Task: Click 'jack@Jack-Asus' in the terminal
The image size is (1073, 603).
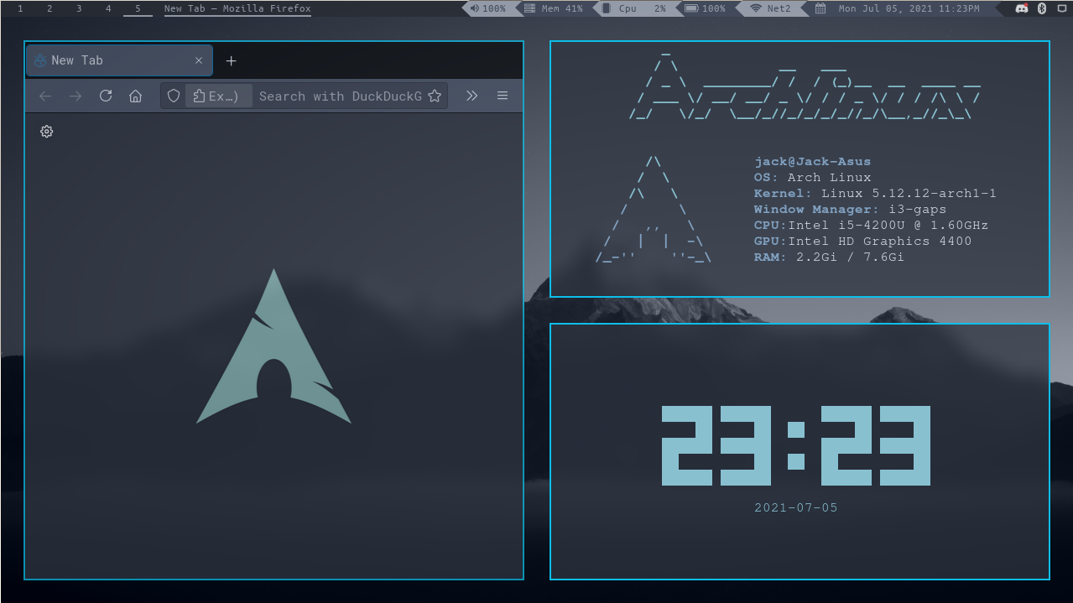Action: click(812, 162)
